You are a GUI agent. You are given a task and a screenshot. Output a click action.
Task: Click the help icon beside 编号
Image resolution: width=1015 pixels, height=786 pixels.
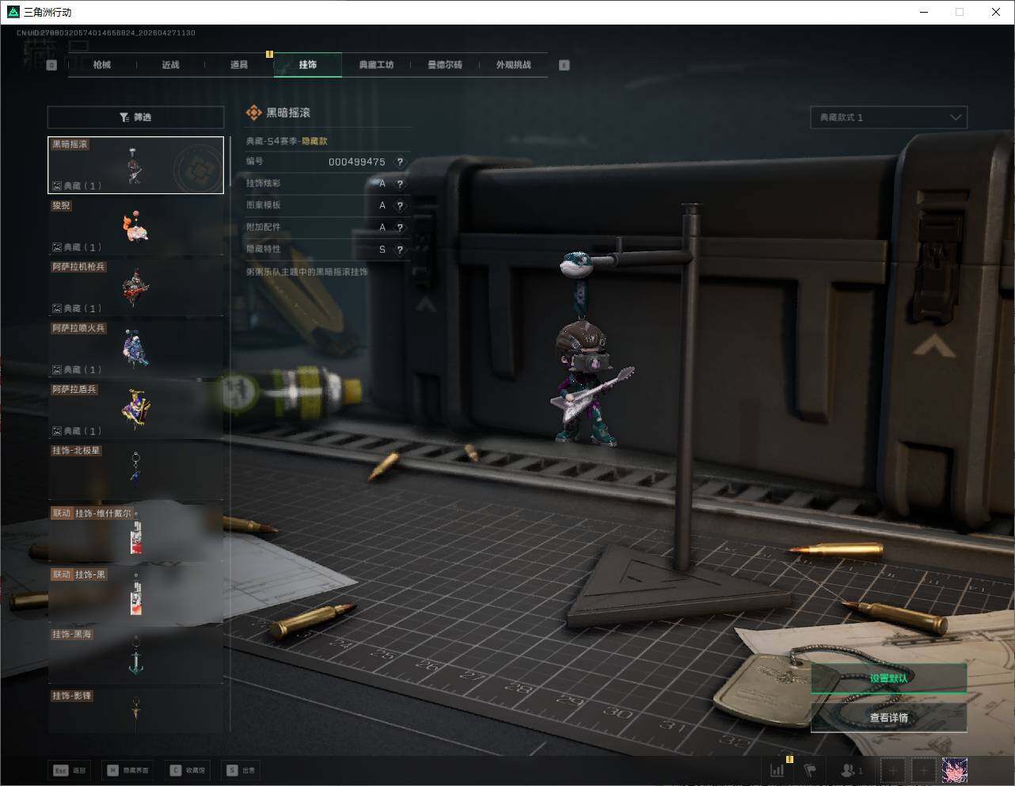(400, 162)
